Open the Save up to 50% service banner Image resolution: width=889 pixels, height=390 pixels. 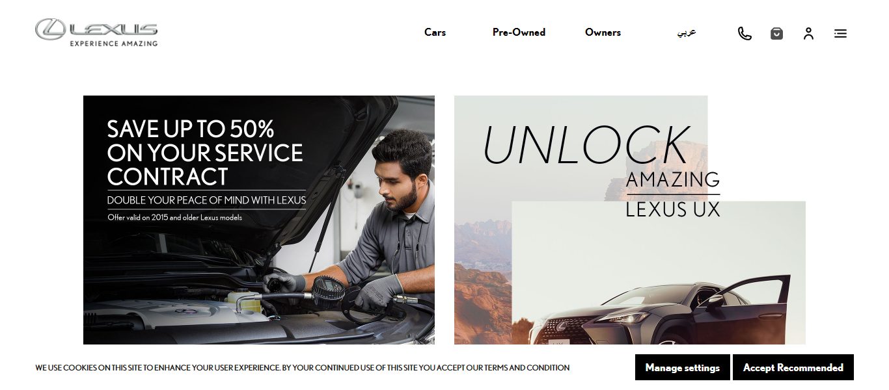[259, 220]
